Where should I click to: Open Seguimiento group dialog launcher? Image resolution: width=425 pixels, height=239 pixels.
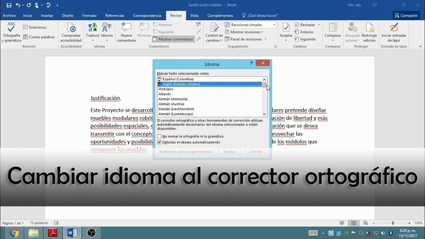pyautogui.click(x=275, y=47)
